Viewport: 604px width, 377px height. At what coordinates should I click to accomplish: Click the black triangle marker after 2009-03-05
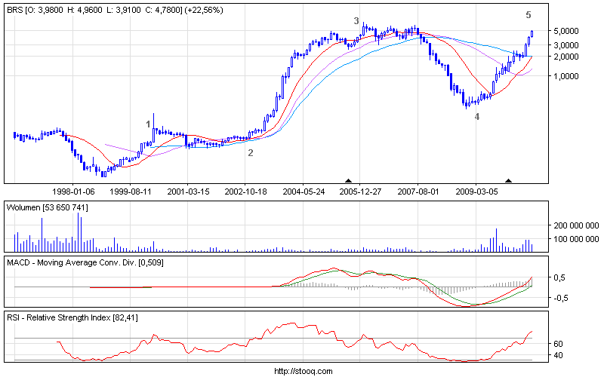click(508, 180)
